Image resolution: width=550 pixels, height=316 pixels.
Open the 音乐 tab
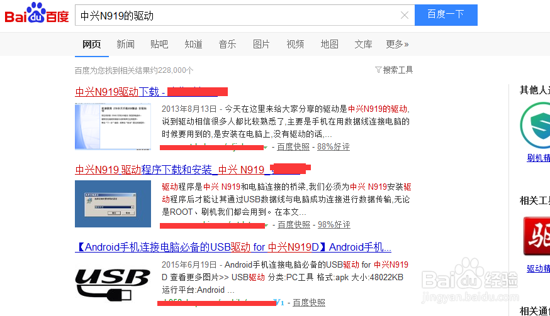click(227, 44)
